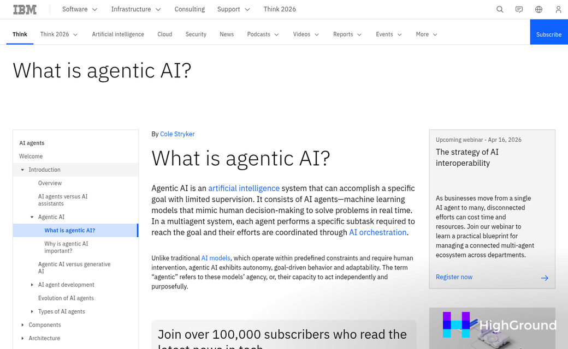
Task: Open the Podcasts dropdown
Action: 263,34
